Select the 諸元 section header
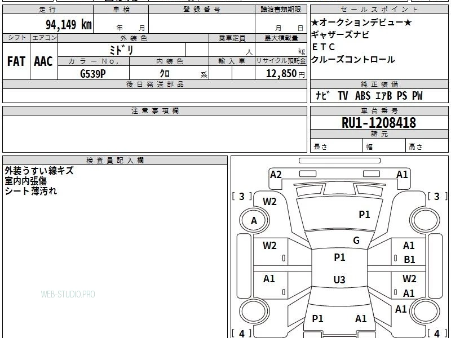 (x=379, y=134)
